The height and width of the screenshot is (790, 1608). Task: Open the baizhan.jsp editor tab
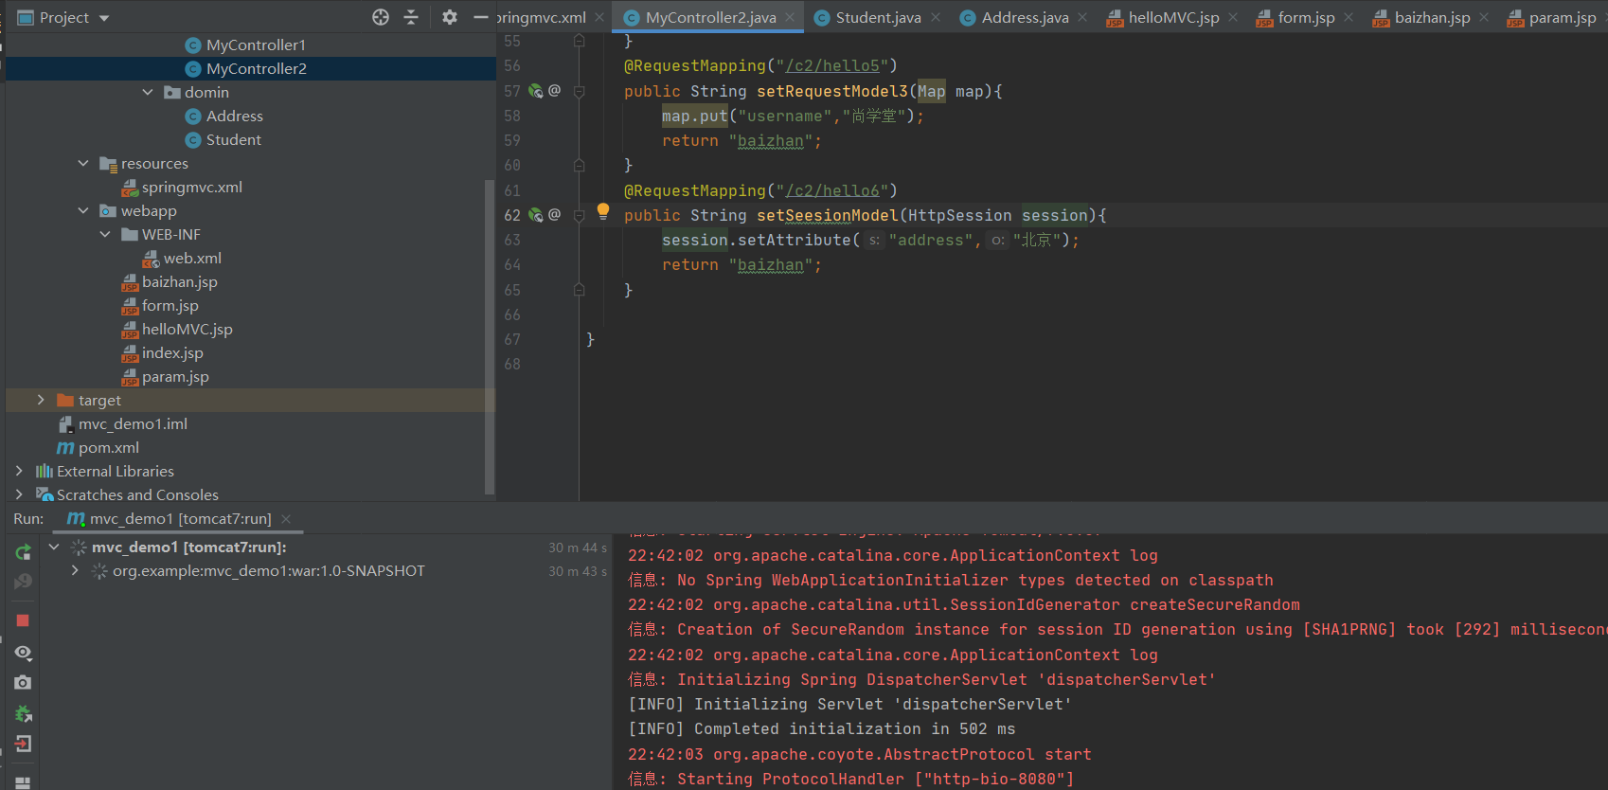(1432, 17)
